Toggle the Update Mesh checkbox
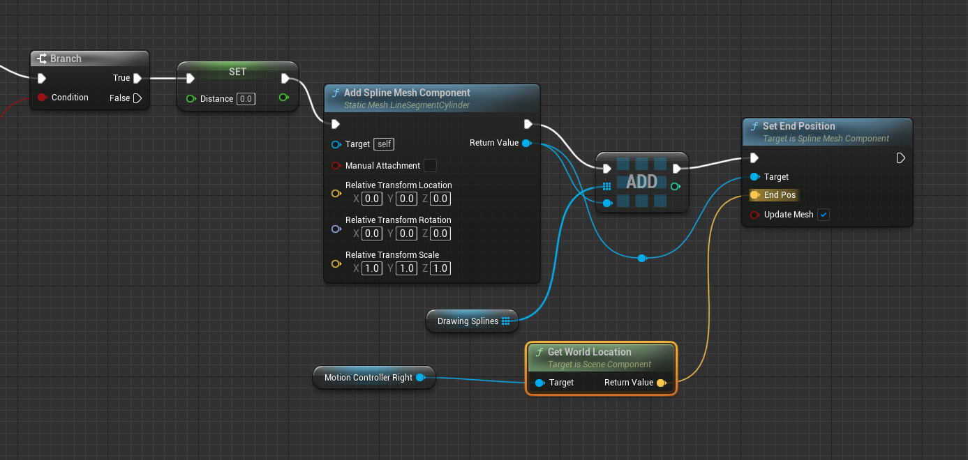Viewport: 968px width, 460px height. (824, 215)
